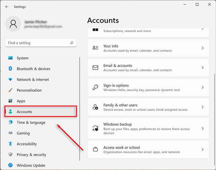Expand Your info with its chevron
Viewport: 216px width, 170px height.
click(203, 48)
